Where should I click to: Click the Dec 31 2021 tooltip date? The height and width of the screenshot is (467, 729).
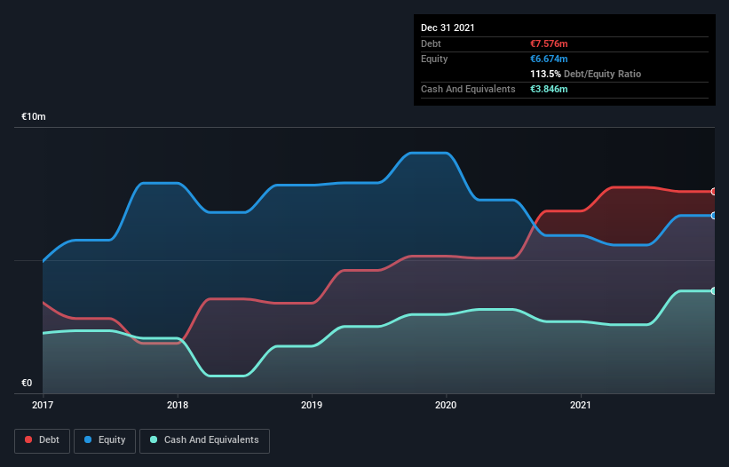(x=448, y=28)
